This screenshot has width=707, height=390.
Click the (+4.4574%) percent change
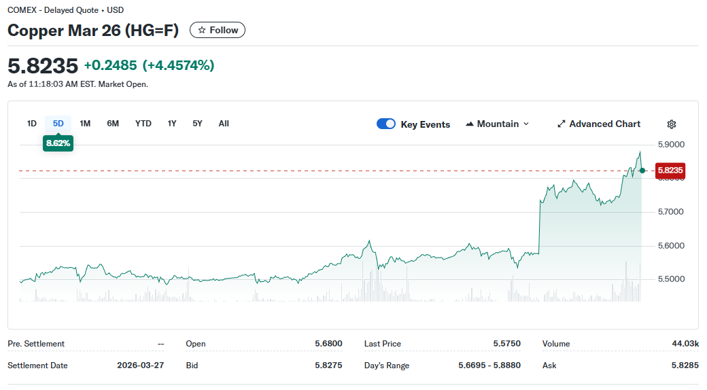pos(179,65)
